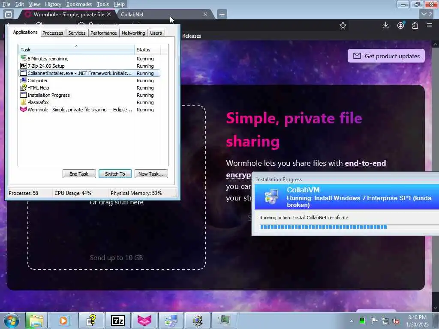
Task: Open the File menu
Action: tap(6, 4)
